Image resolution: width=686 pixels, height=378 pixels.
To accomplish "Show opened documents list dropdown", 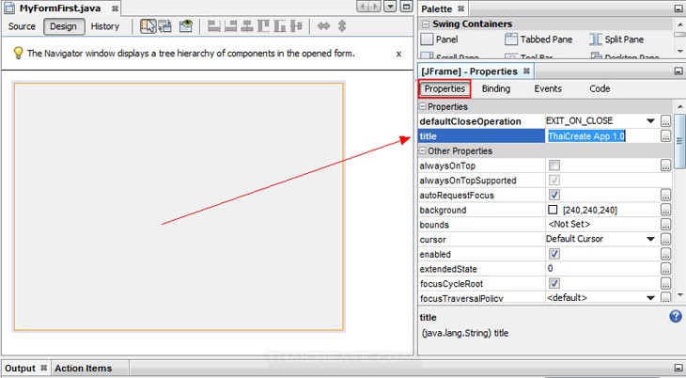I will tap(390, 7).
